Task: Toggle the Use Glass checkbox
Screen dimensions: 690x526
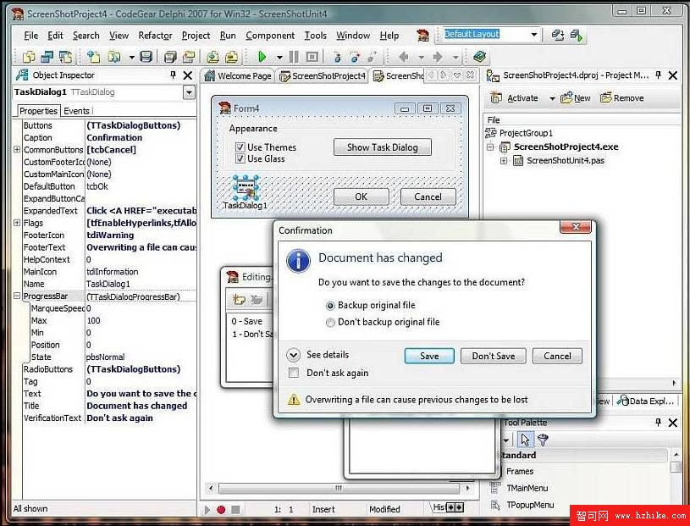Action: tap(240, 158)
